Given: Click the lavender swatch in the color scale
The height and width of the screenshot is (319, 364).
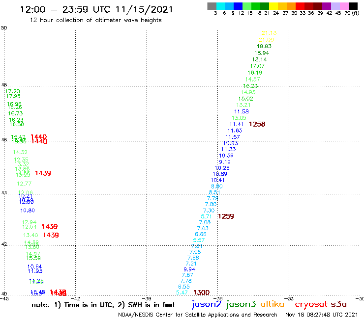Looking at the screenshot, I should pos(335,6).
